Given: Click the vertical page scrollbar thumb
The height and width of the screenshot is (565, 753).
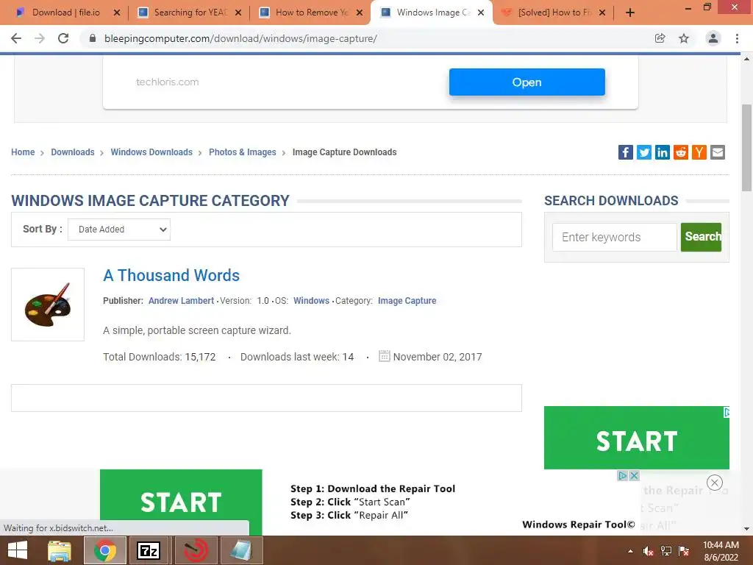Looking at the screenshot, I should [746, 148].
